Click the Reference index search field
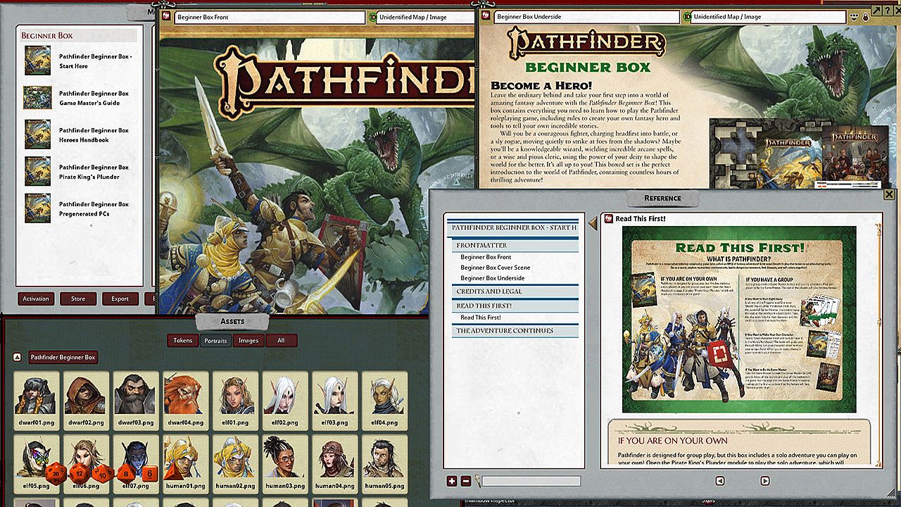This screenshot has height=507, width=901. pos(531,481)
